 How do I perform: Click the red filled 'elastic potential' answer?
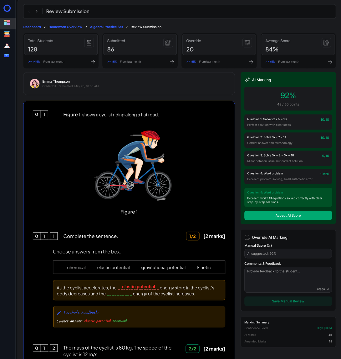[x=139, y=287]
